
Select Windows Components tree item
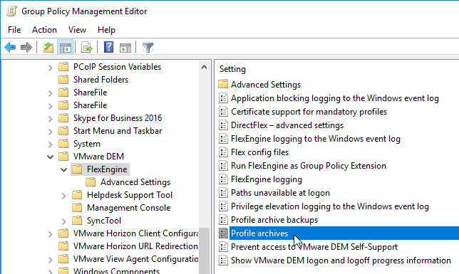116,270
